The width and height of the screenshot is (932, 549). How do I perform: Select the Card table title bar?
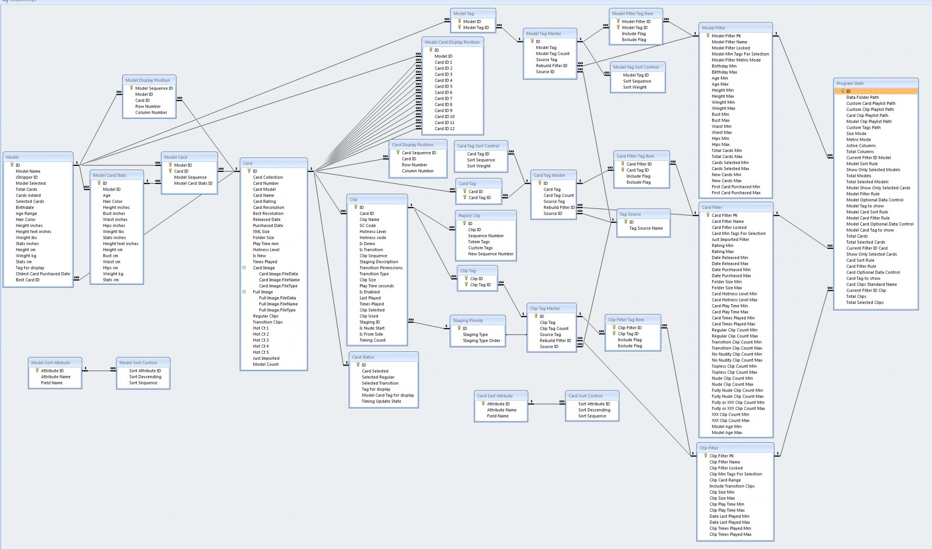[274, 163]
